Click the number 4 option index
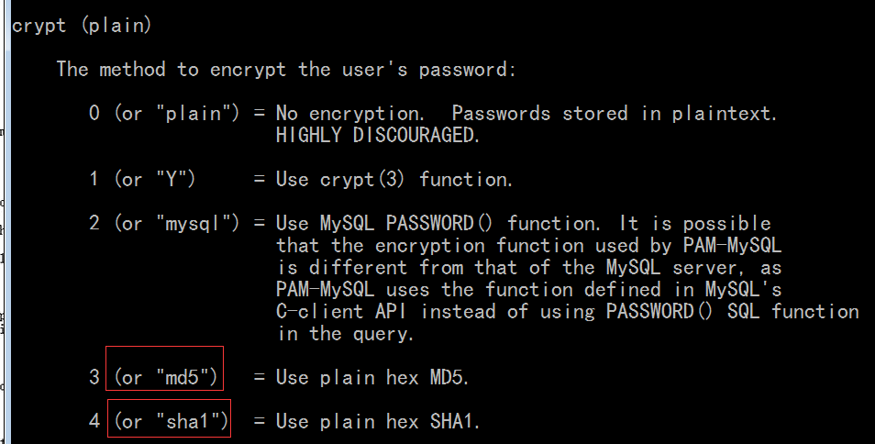The image size is (875, 444). tap(94, 421)
